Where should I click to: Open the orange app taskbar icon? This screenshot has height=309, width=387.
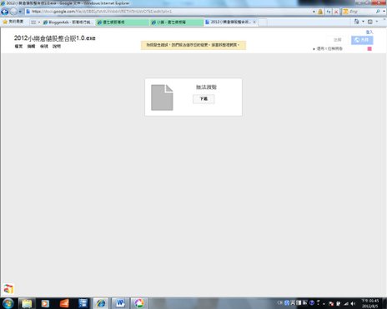pos(64,303)
